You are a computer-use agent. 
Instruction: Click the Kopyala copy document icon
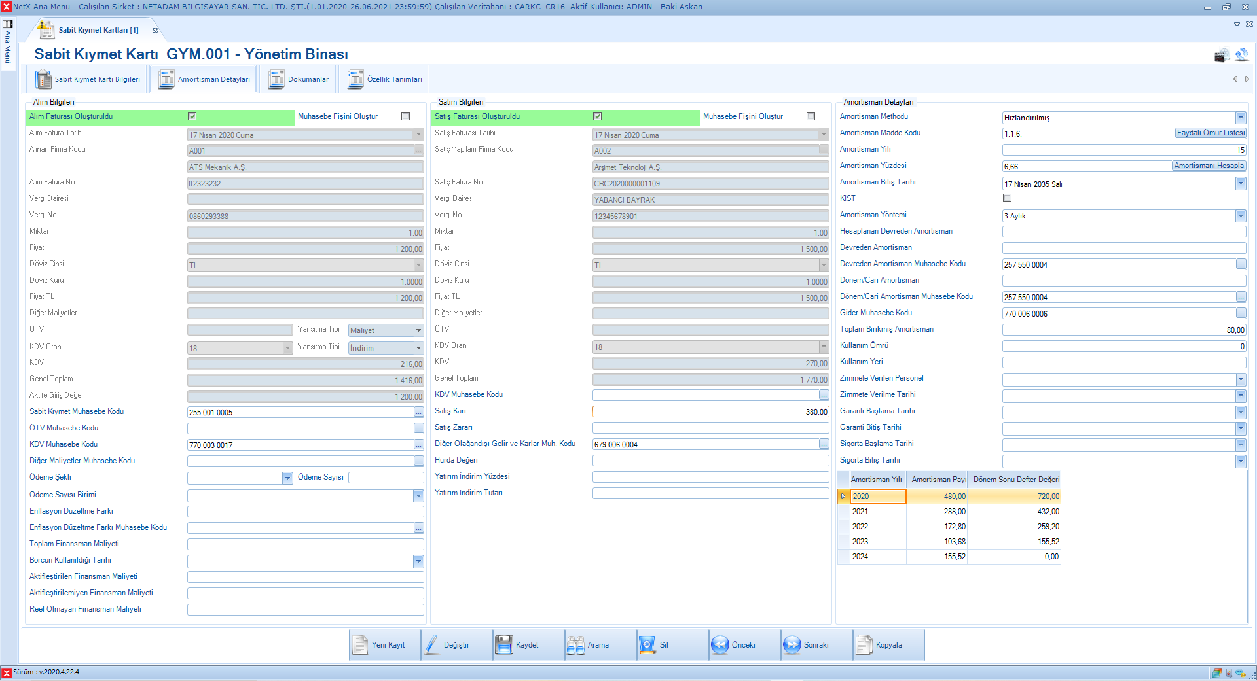point(864,645)
